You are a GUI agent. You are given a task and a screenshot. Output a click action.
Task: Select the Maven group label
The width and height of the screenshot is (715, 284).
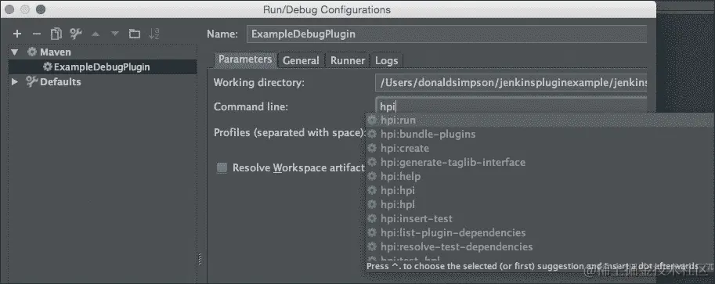pos(55,52)
